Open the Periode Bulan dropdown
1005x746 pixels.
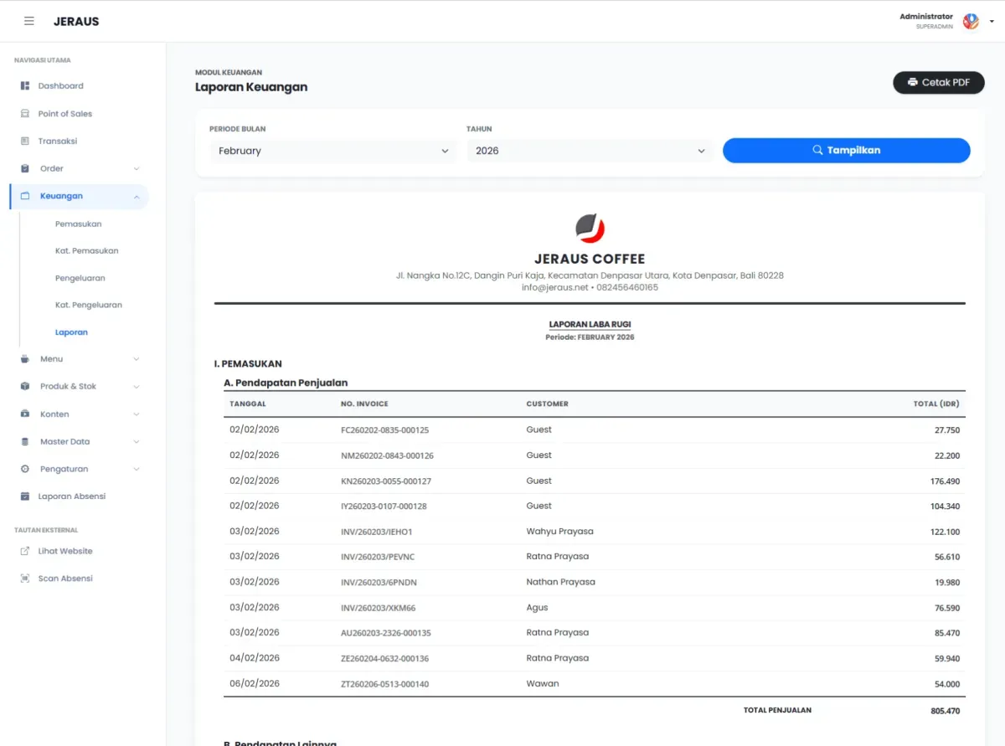point(332,151)
